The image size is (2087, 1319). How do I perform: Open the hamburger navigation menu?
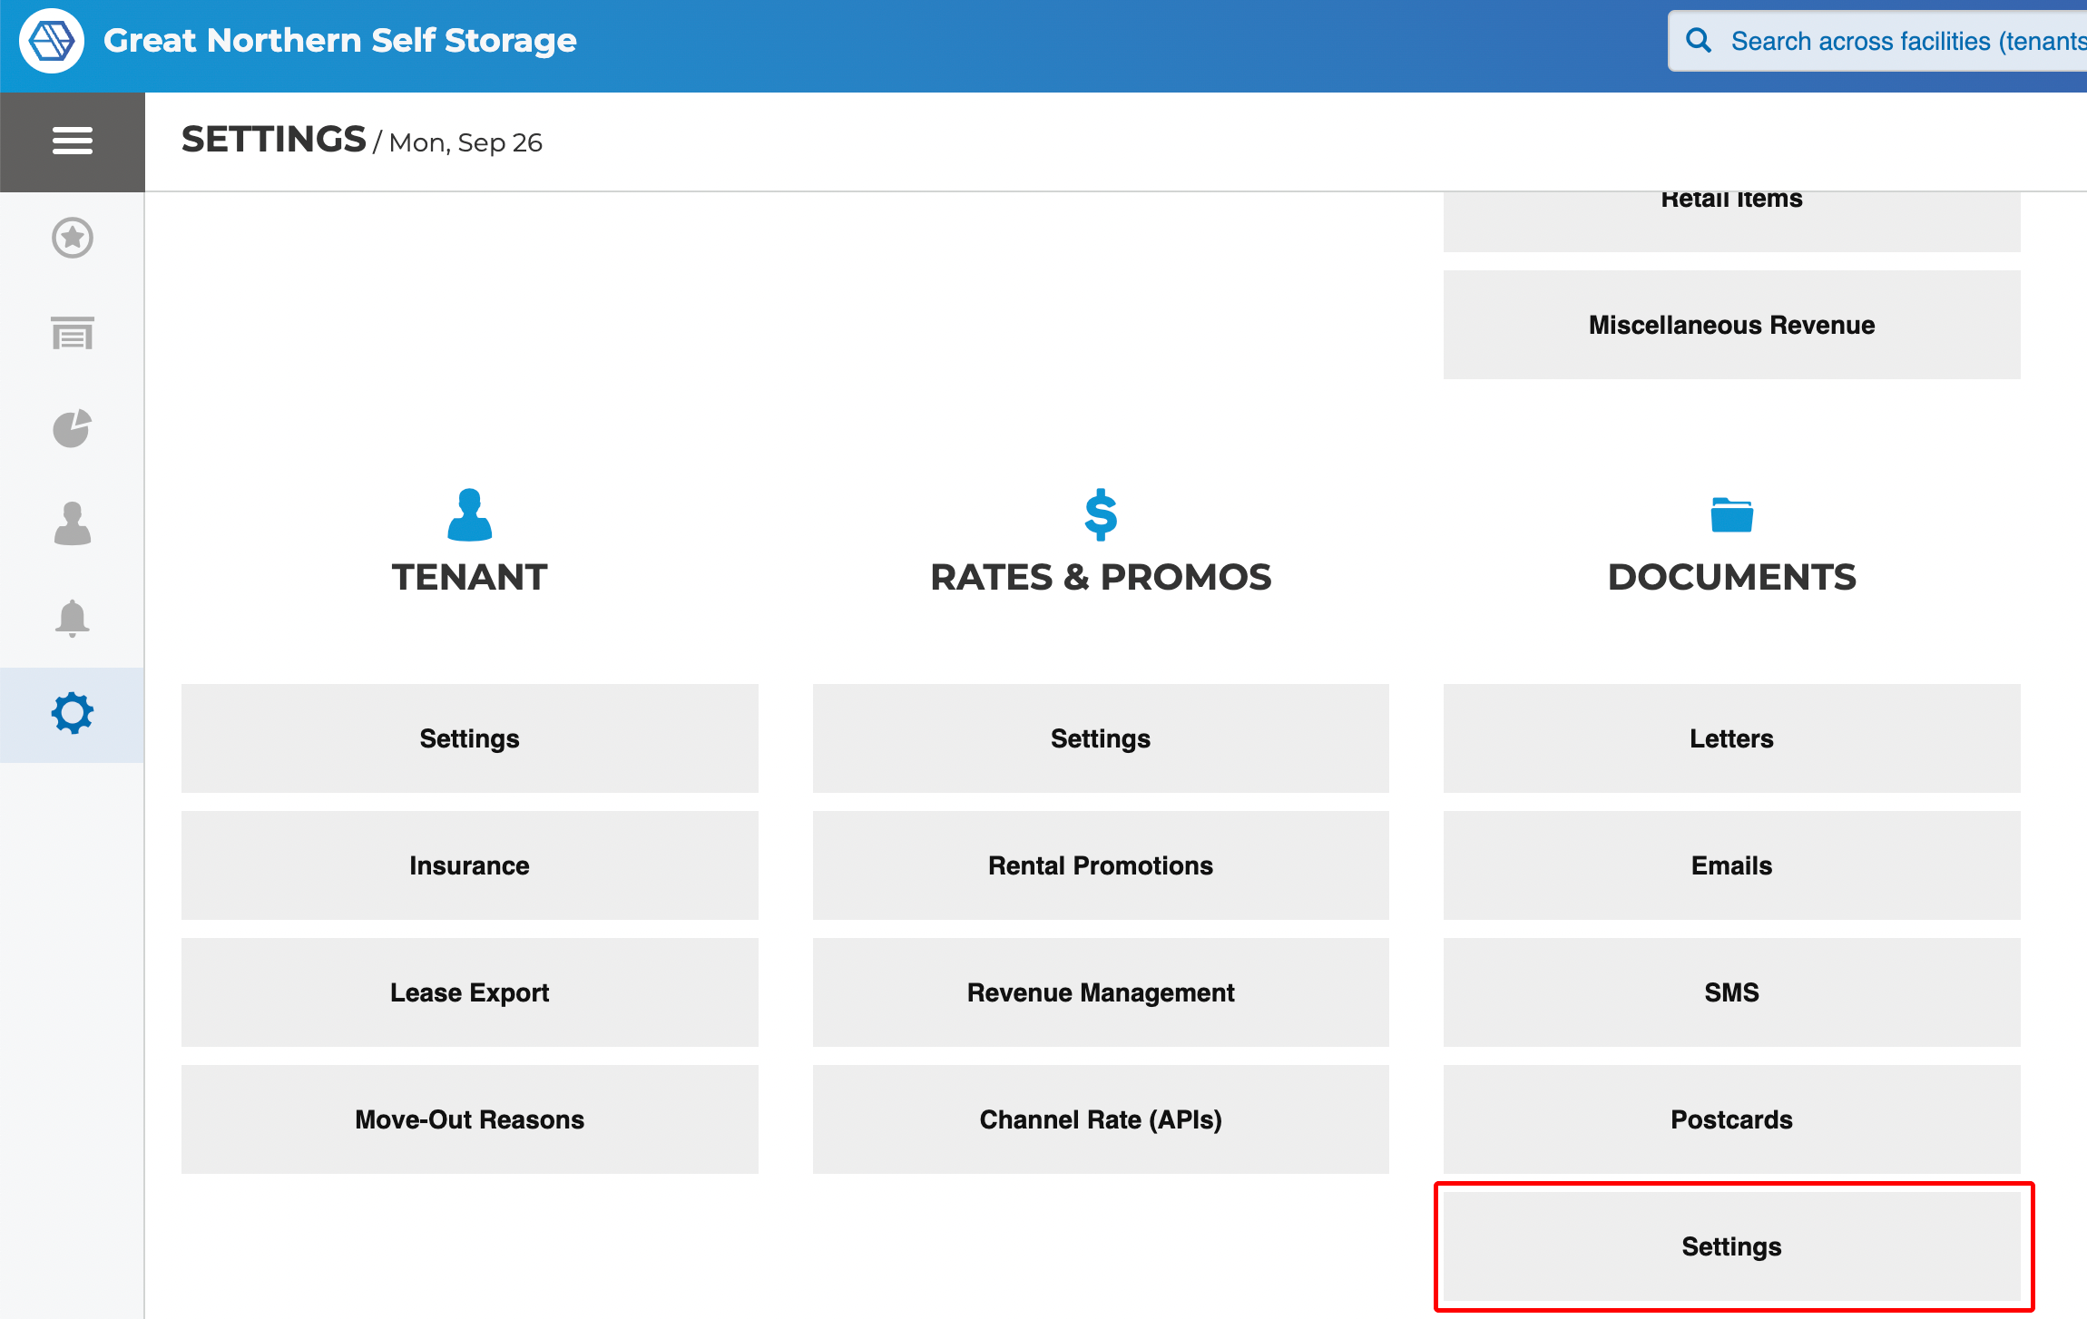click(73, 142)
